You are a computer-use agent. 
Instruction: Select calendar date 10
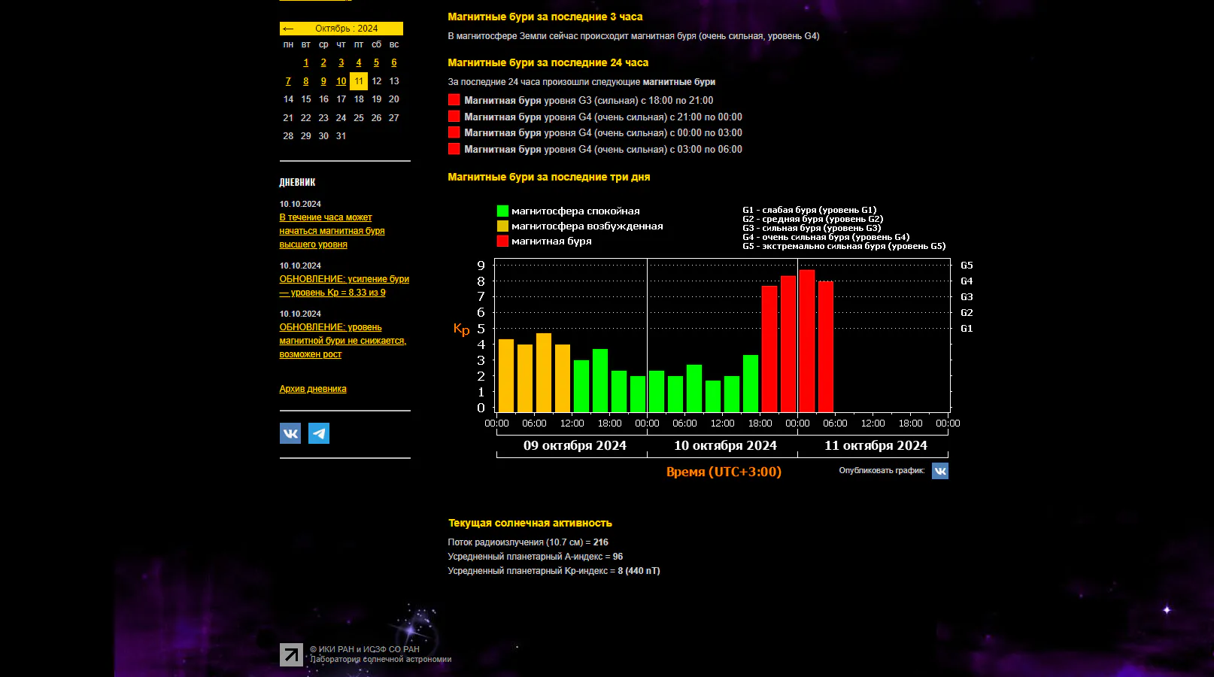point(341,81)
